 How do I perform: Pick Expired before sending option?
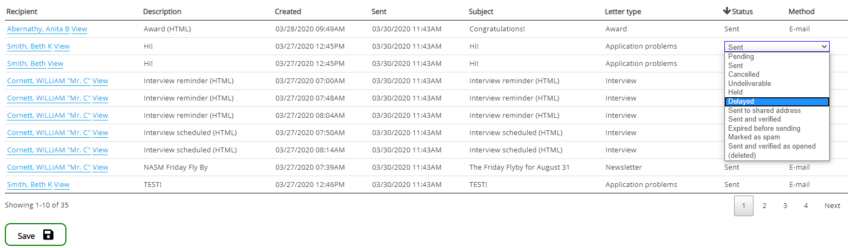tap(764, 129)
